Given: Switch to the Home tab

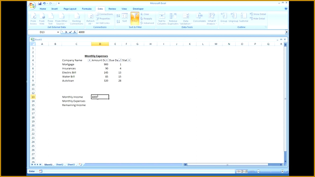Looking at the screenshot, I should pos(43,9).
